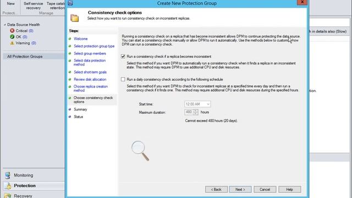
Task: Click 'Cannot exceed 480 hours (20 days)' text
Action: (211, 120)
